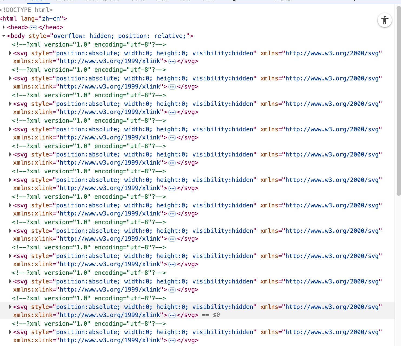This screenshot has width=401, height=346.
Task: Click the ellipsis badge of the first svg element
Action: [172, 61]
